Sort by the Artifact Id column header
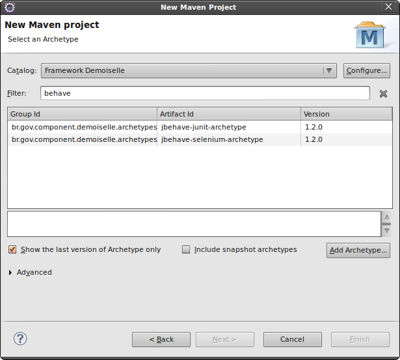This screenshot has height=360, width=400. pyautogui.click(x=229, y=114)
